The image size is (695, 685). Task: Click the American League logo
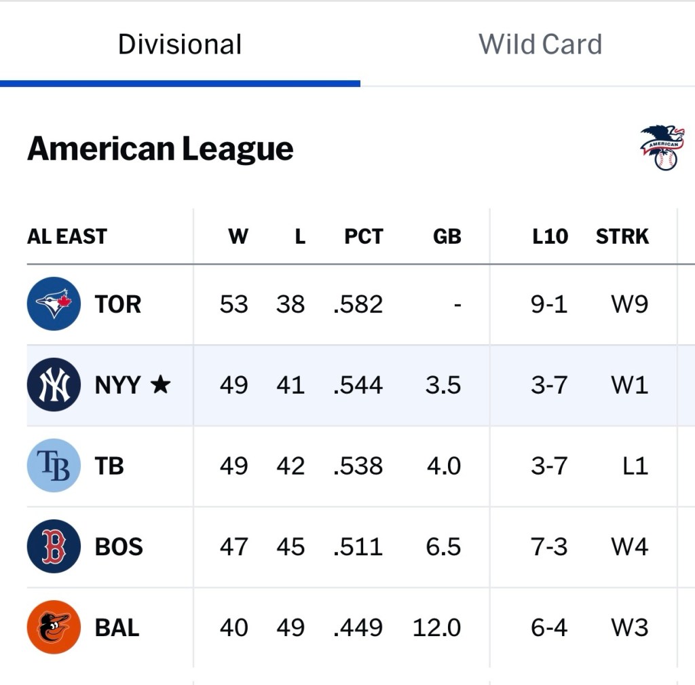(662, 147)
